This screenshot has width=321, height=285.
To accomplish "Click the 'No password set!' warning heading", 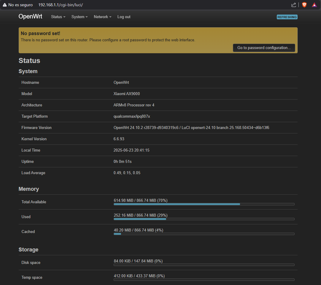I will coord(40,34).
